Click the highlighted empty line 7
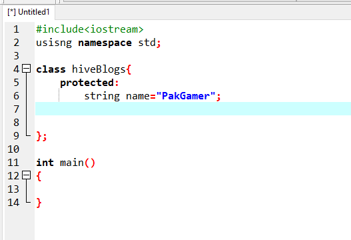Viewport: 351px width, 240px height. [193, 109]
